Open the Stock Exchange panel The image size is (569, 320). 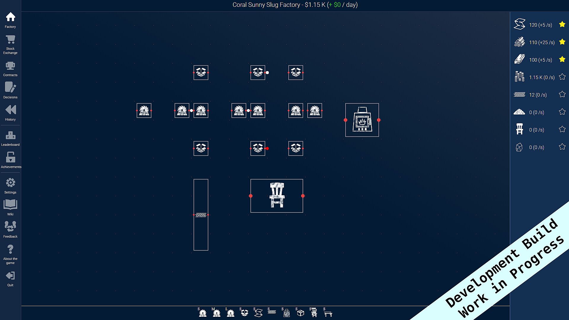click(x=10, y=44)
